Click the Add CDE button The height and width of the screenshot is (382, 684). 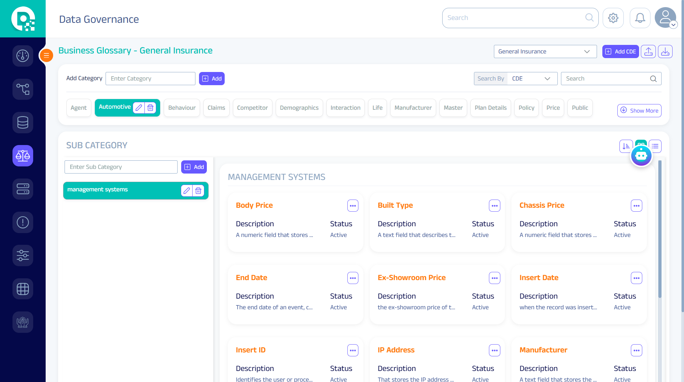[x=621, y=52]
